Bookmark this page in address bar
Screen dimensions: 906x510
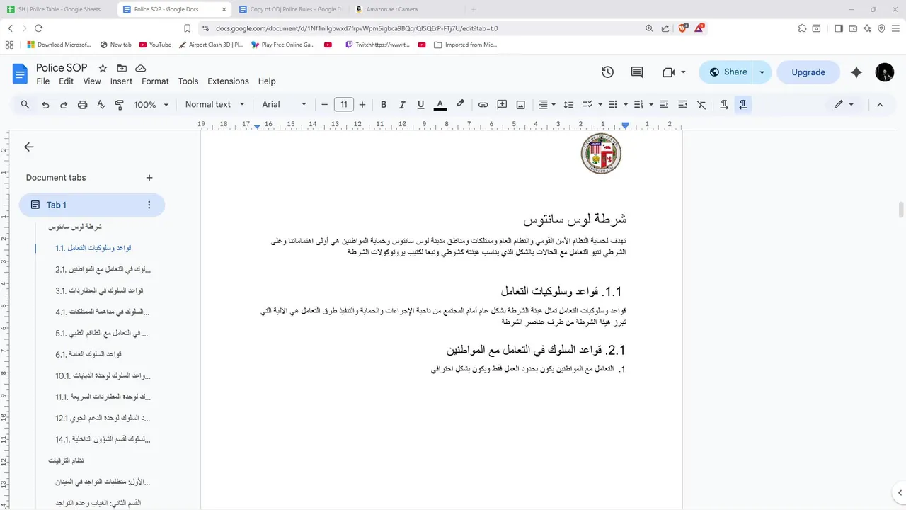tap(187, 28)
